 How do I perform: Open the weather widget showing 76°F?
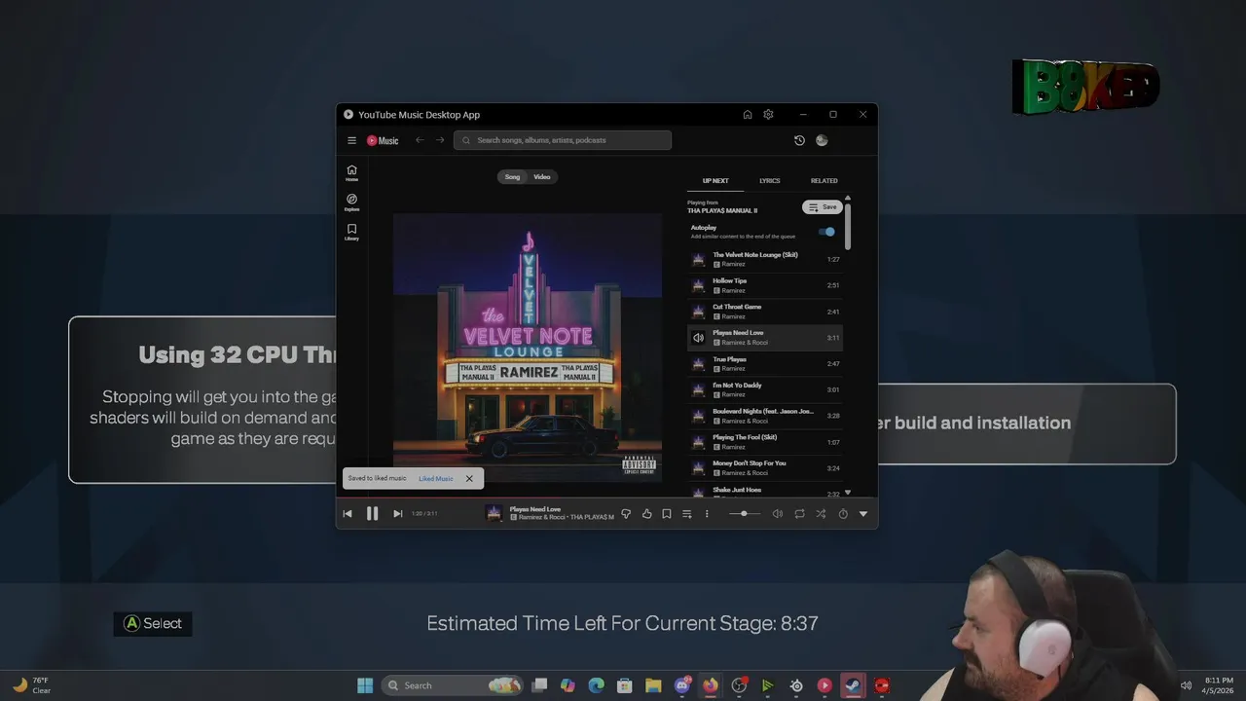(31, 685)
